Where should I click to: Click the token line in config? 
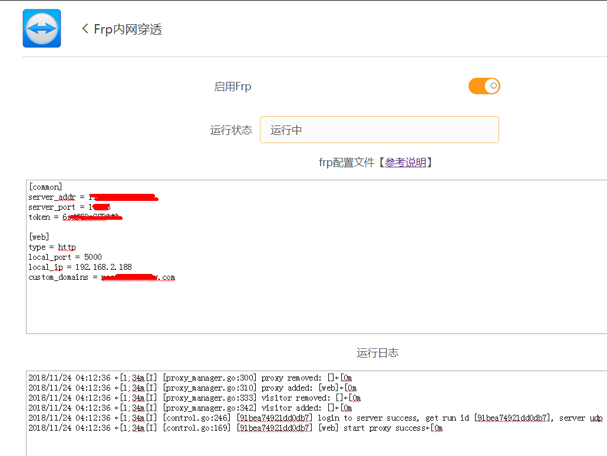tap(75, 217)
